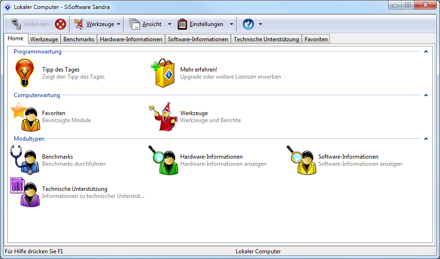Select the Home tab

pos(16,38)
